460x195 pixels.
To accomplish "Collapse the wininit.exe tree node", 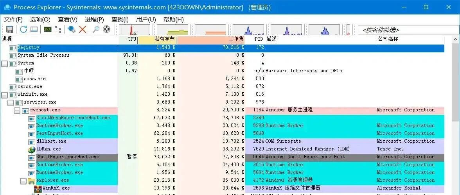I will click(4, 95).
